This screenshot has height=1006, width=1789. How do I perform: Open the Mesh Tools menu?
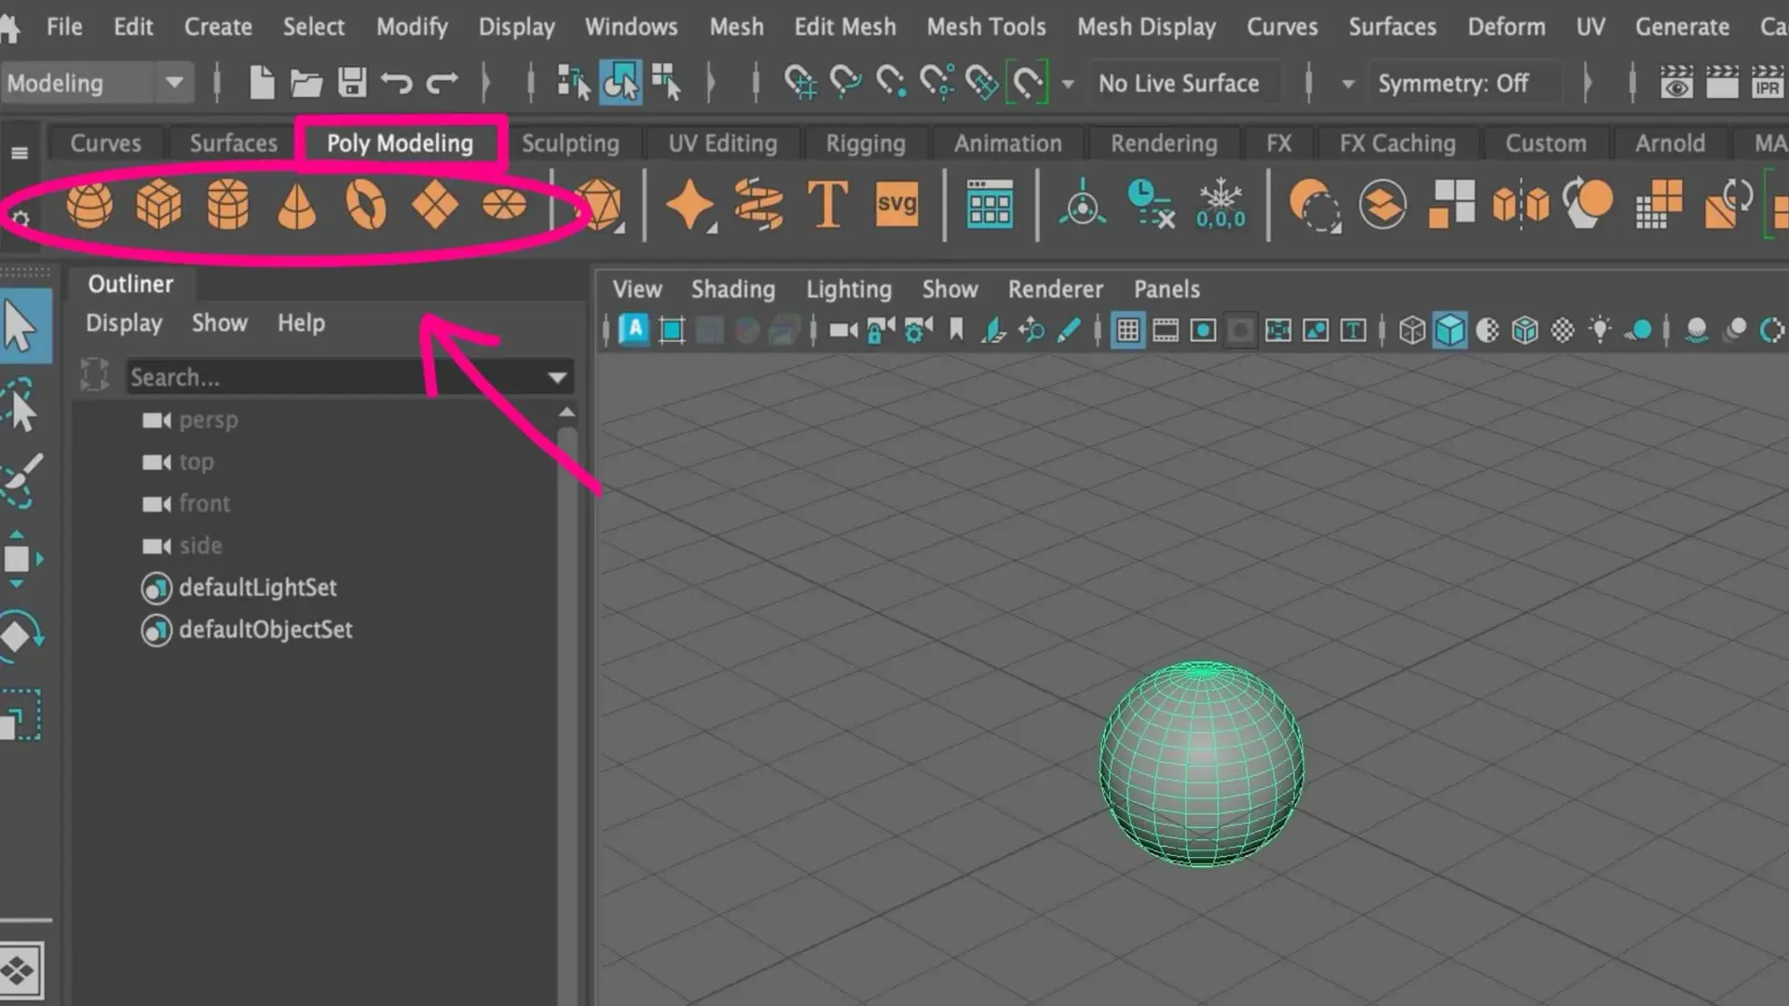click(986, 27)
